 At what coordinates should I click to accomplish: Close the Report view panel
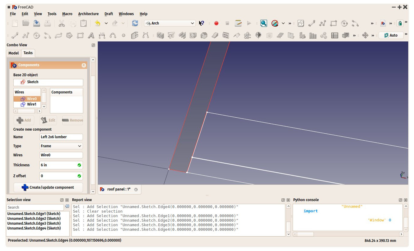pos(288,200)
